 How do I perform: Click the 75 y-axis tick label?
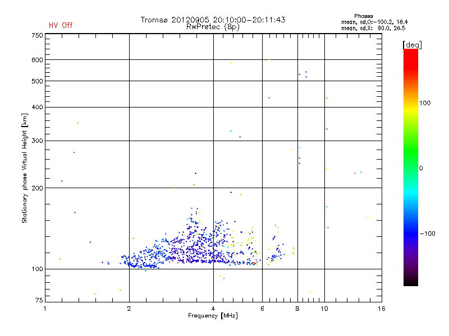click(39, 300)
